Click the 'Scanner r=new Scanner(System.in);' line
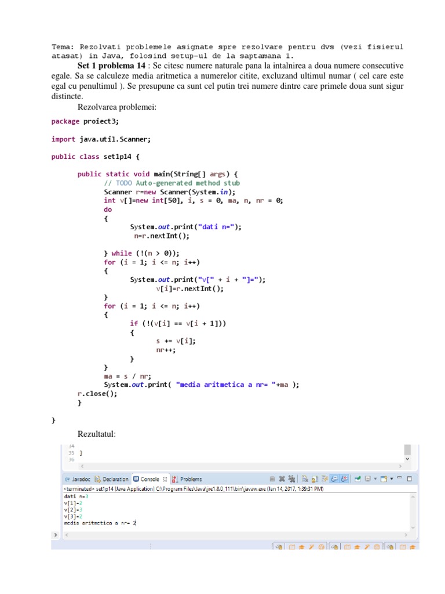 click(x=170, y=192)
